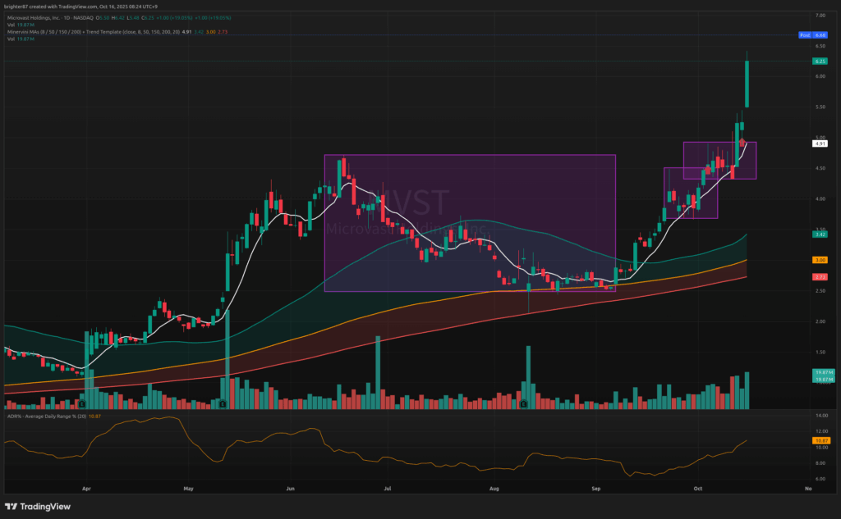The height and width of the screenshot is (519, 841).
Task: Click the Oct label on time axis
Action: tap(696, 488)
